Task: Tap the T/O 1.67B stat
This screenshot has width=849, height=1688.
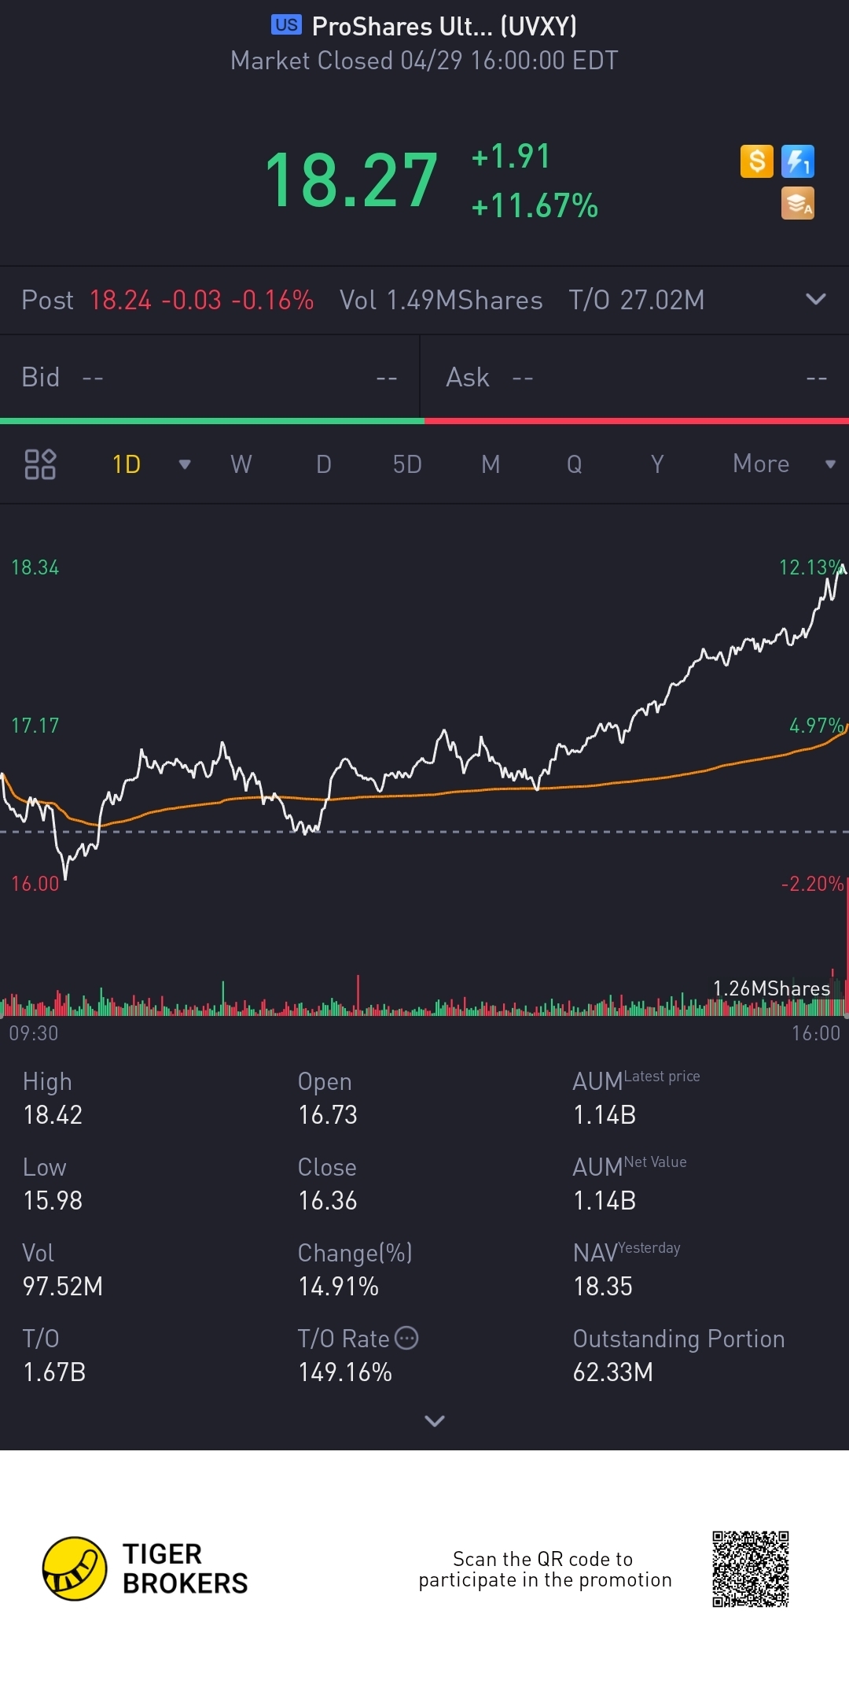Action: pyautogui.click(x=54, y=1356)
